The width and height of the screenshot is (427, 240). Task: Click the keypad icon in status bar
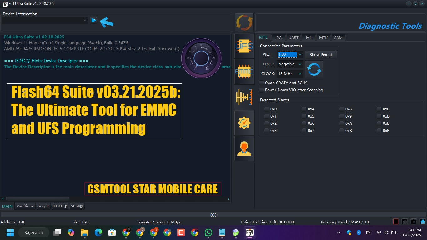point(405,222)
